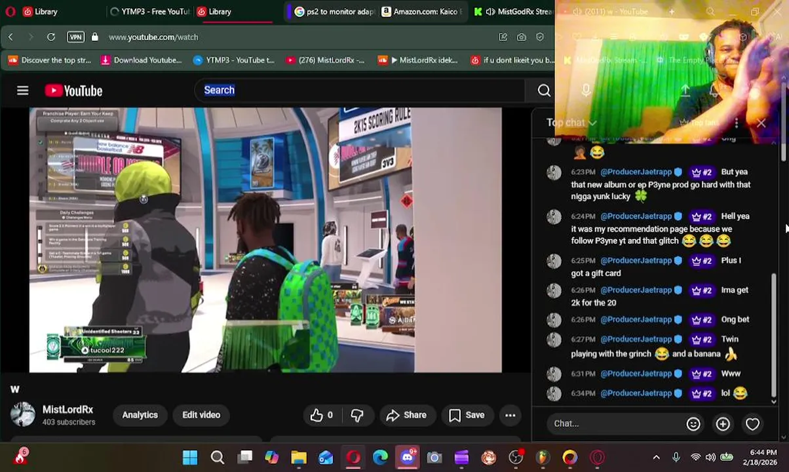
Task: Click the chat panel scrollbar
Action: [774, 334]
